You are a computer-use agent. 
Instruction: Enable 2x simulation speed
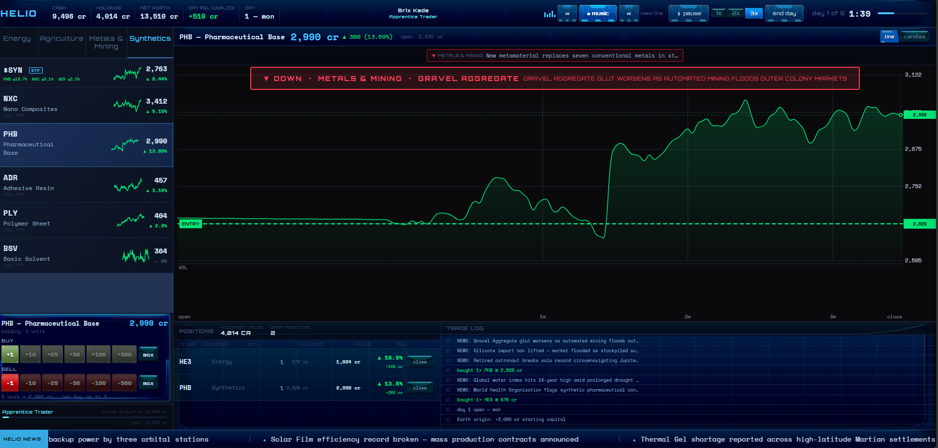pyautogui.click(x=736, y=13)
